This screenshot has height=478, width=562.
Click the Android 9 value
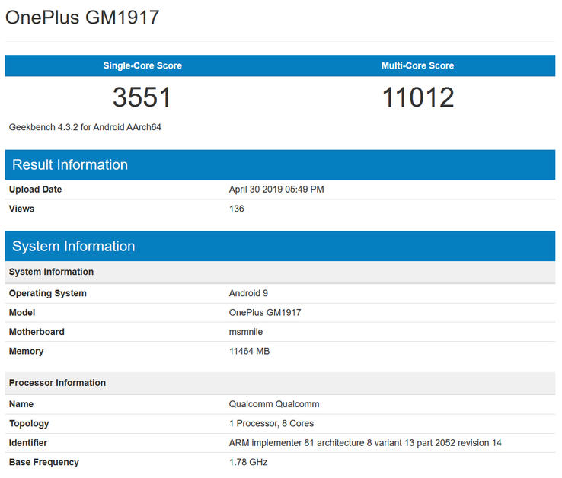(x=248, y=293)
